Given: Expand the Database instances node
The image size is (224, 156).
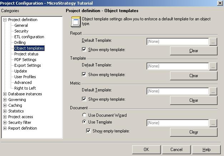Looking at the screenshot, I should coord(5,94).
